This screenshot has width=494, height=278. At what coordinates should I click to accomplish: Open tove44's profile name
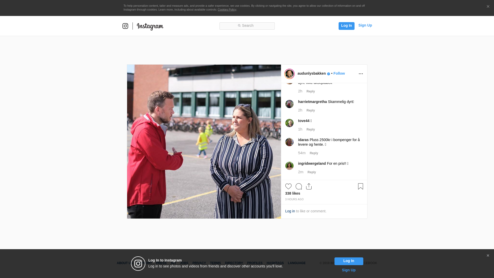tap(304, 121)
